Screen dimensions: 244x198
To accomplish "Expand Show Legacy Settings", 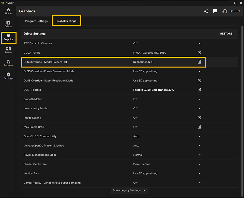I will coord(129,190).
